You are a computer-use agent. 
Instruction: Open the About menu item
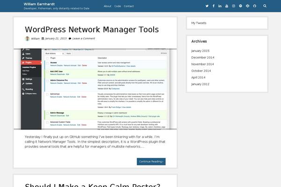click(x=108, y=6)
